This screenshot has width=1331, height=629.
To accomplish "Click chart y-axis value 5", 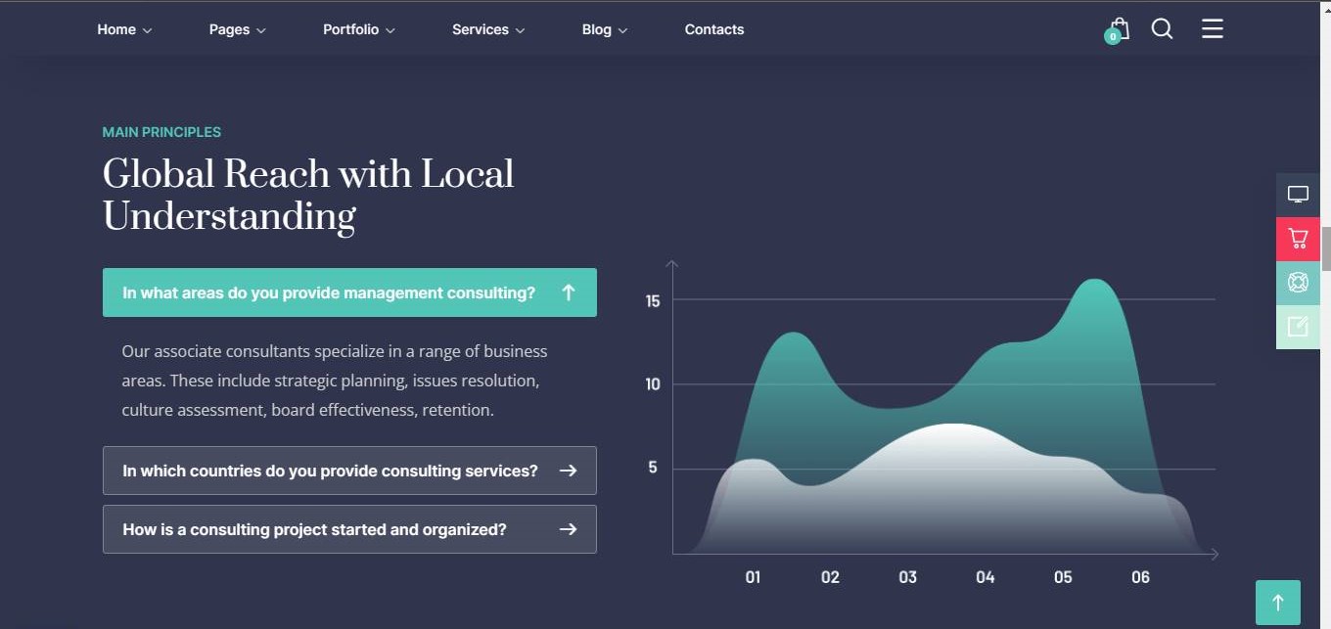I will click(653, 468).
